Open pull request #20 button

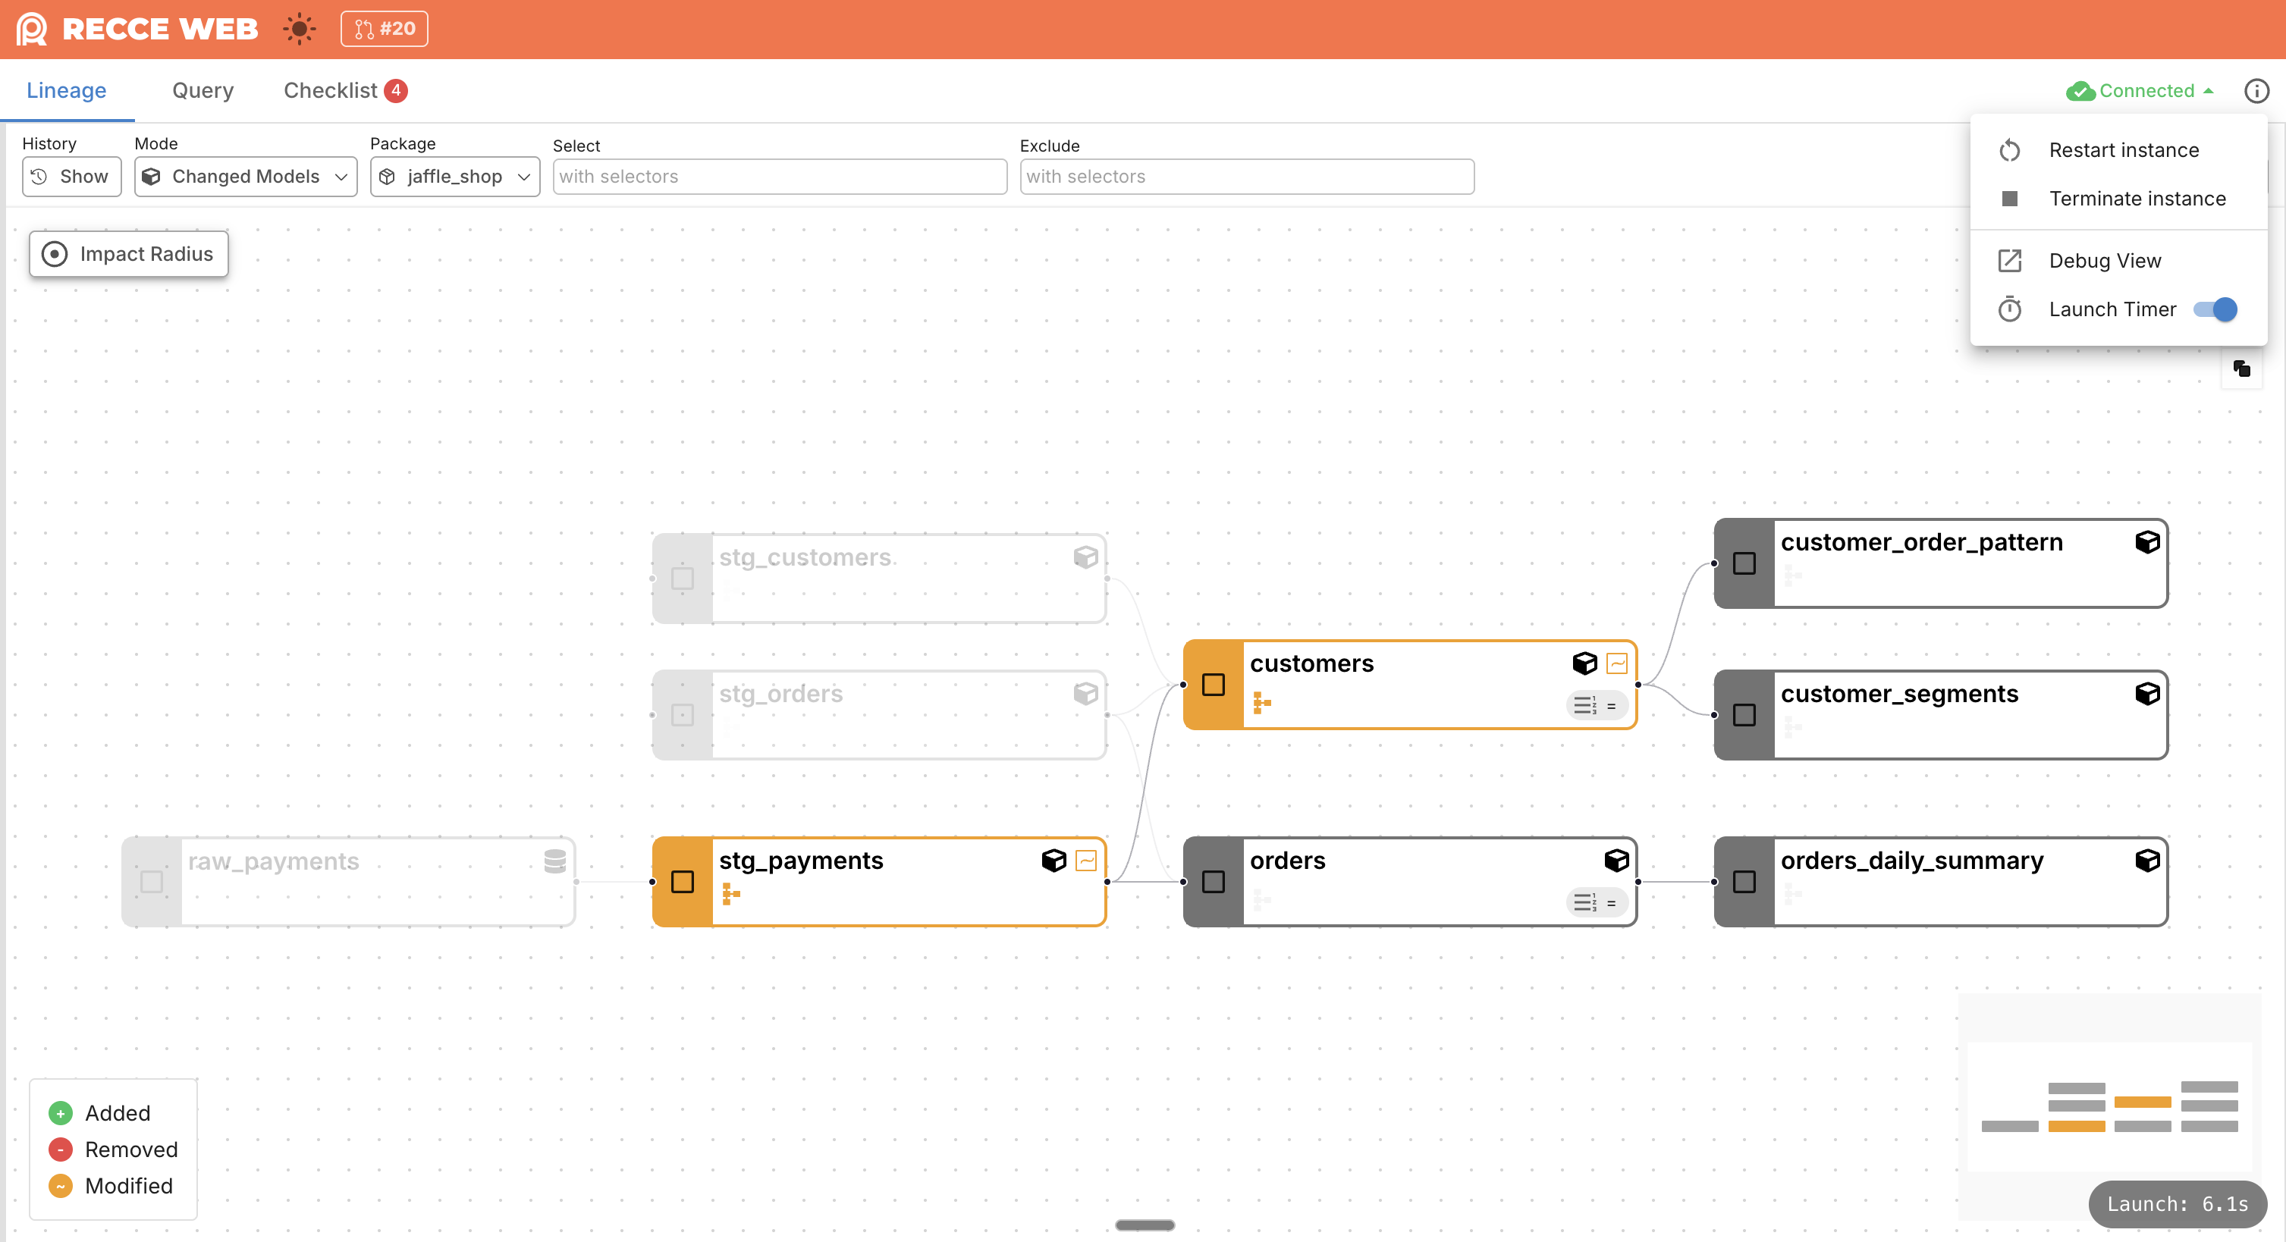coord(385,28)
